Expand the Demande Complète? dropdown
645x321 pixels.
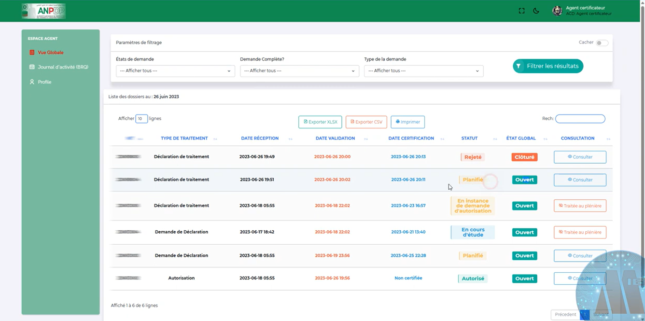pos(299,71)
